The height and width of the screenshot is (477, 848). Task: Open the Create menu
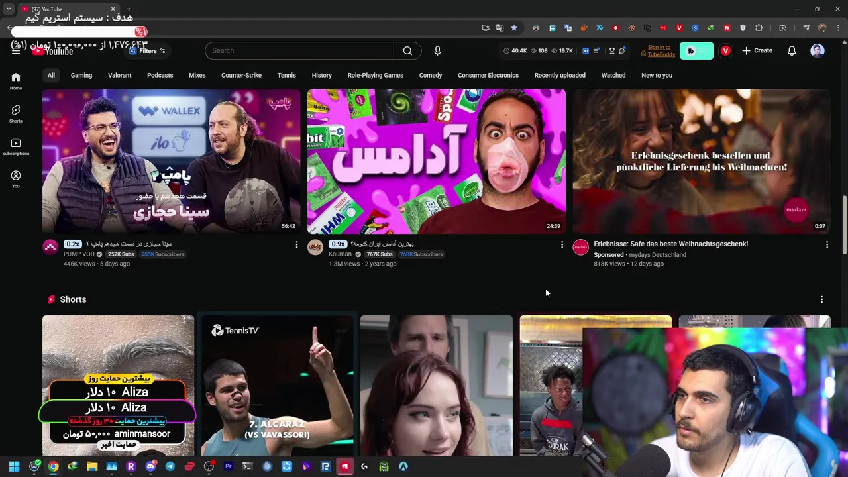click(757, 50)
